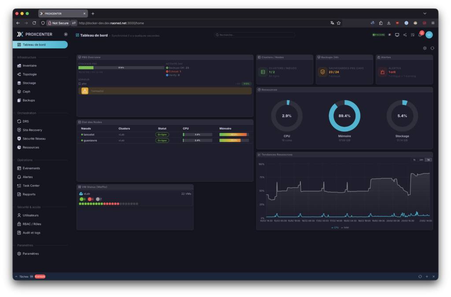Click the notifications bell icon
Screen dimensions: 451x297
click(420, 35)
